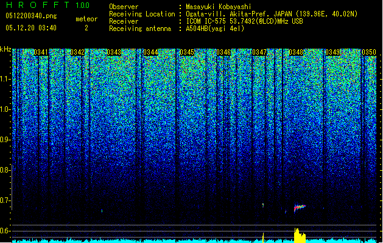The image size is (383, 243).
Task: Click the 0348 time marker
Action: 296,52
